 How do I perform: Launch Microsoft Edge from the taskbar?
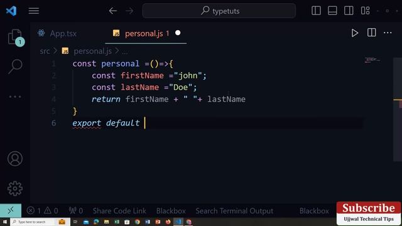(x=96, y=222)
